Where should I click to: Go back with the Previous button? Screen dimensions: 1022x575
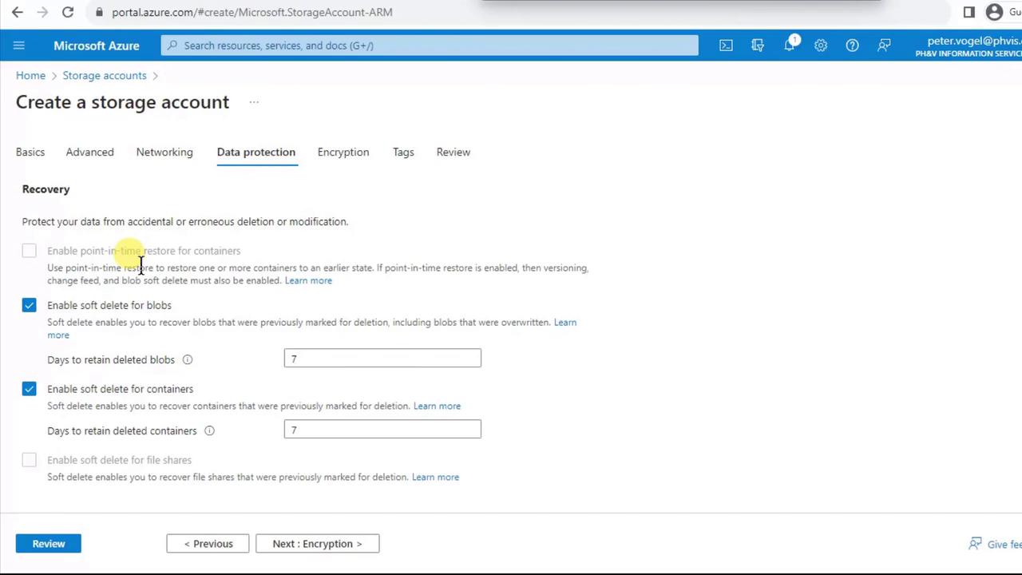tap(208, 544)
